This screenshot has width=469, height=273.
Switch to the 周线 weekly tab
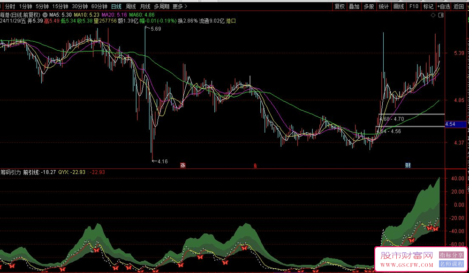coord(131,7)
